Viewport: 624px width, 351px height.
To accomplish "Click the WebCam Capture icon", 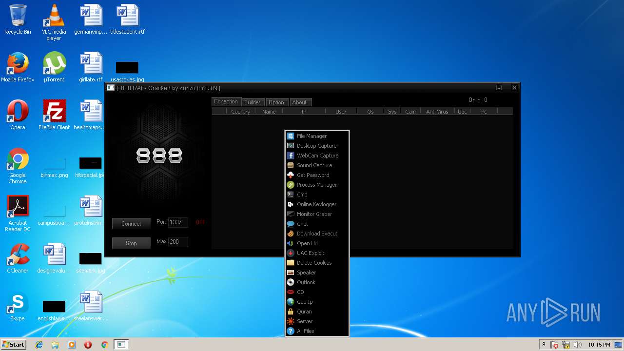I will (291, 156).
